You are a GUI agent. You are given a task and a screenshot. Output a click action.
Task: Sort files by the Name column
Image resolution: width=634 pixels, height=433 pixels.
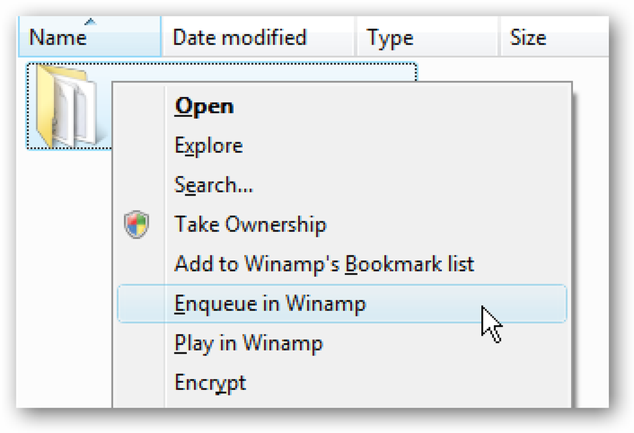[x=90, y=37]
